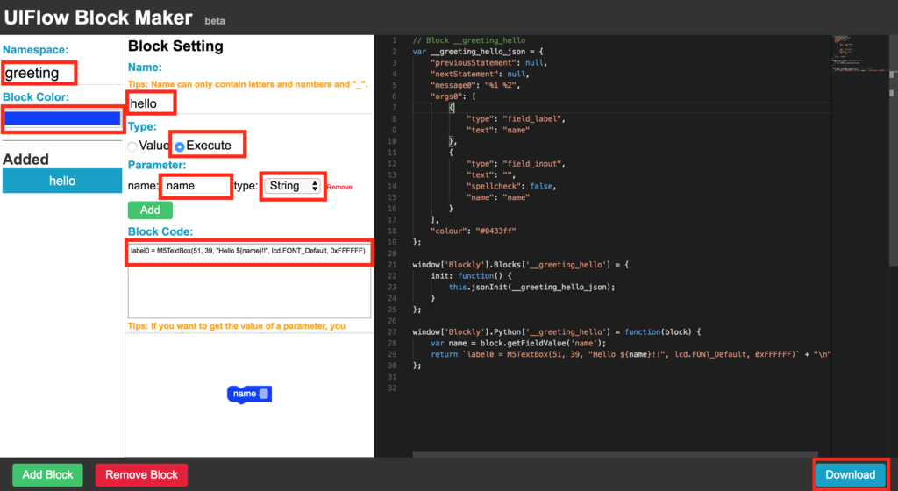Click the red Remove parameter link
This screenshot has width=898, height=491.
pos(339,187)
